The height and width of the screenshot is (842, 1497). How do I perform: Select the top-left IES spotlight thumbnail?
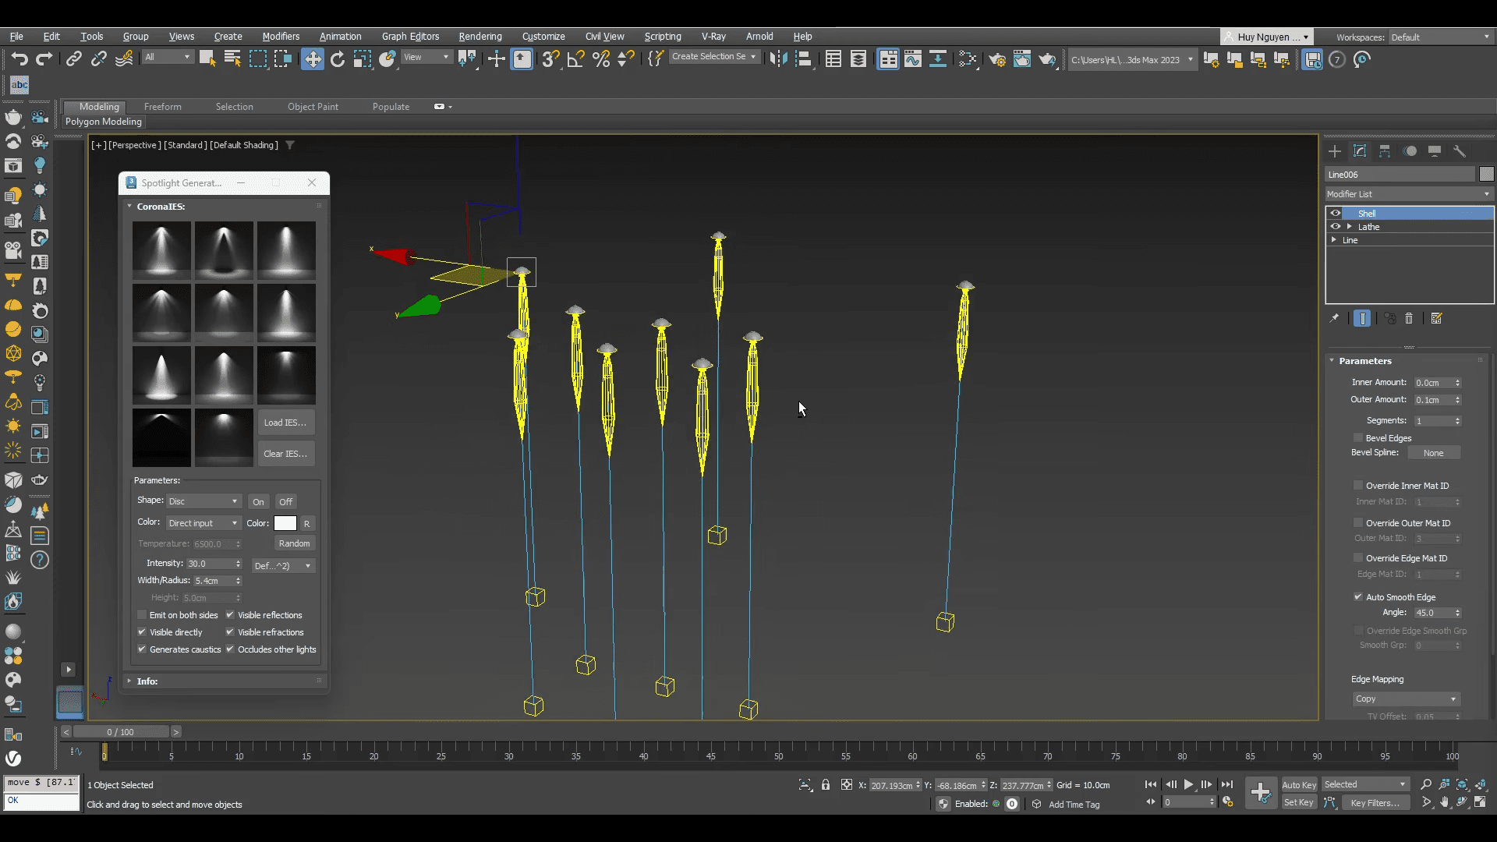coord(161,250)
